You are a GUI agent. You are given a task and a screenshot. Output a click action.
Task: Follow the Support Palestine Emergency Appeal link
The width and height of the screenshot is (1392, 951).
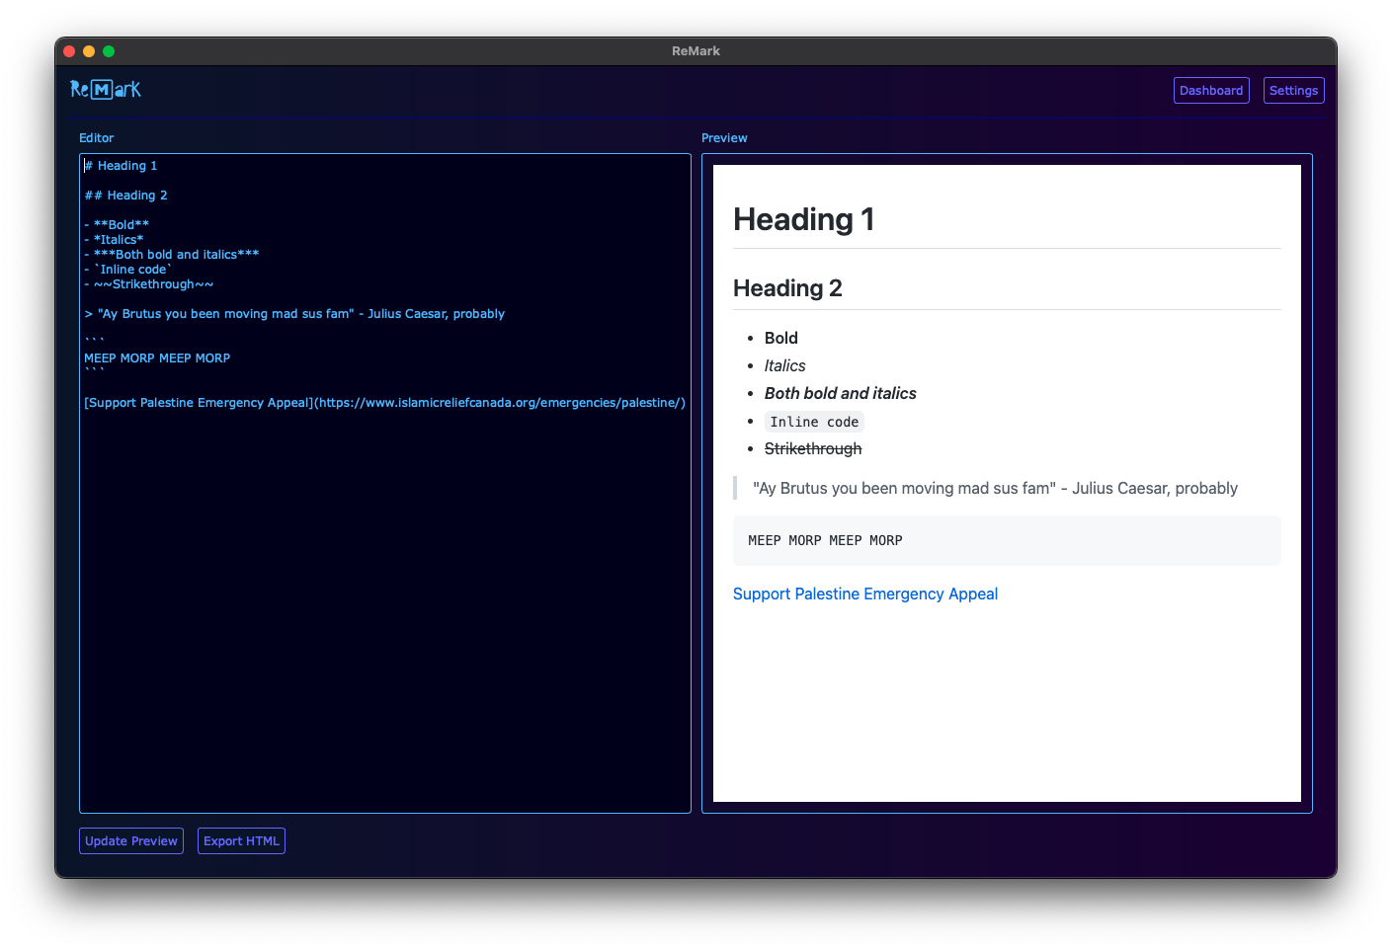(x=865, y=594)
